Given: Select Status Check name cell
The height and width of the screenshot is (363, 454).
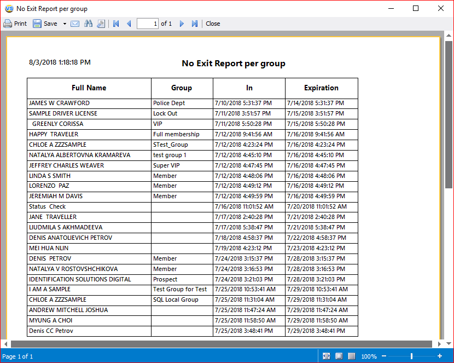Looking at the screenshot, I should pos(89,207).
